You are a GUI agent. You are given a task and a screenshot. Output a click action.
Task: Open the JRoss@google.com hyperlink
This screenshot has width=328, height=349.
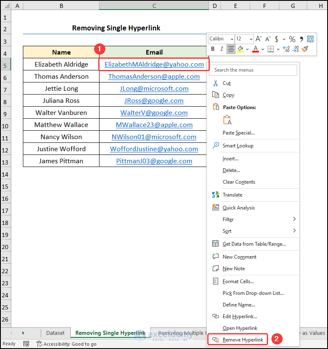pyautogui.click(x=154, y=101)
